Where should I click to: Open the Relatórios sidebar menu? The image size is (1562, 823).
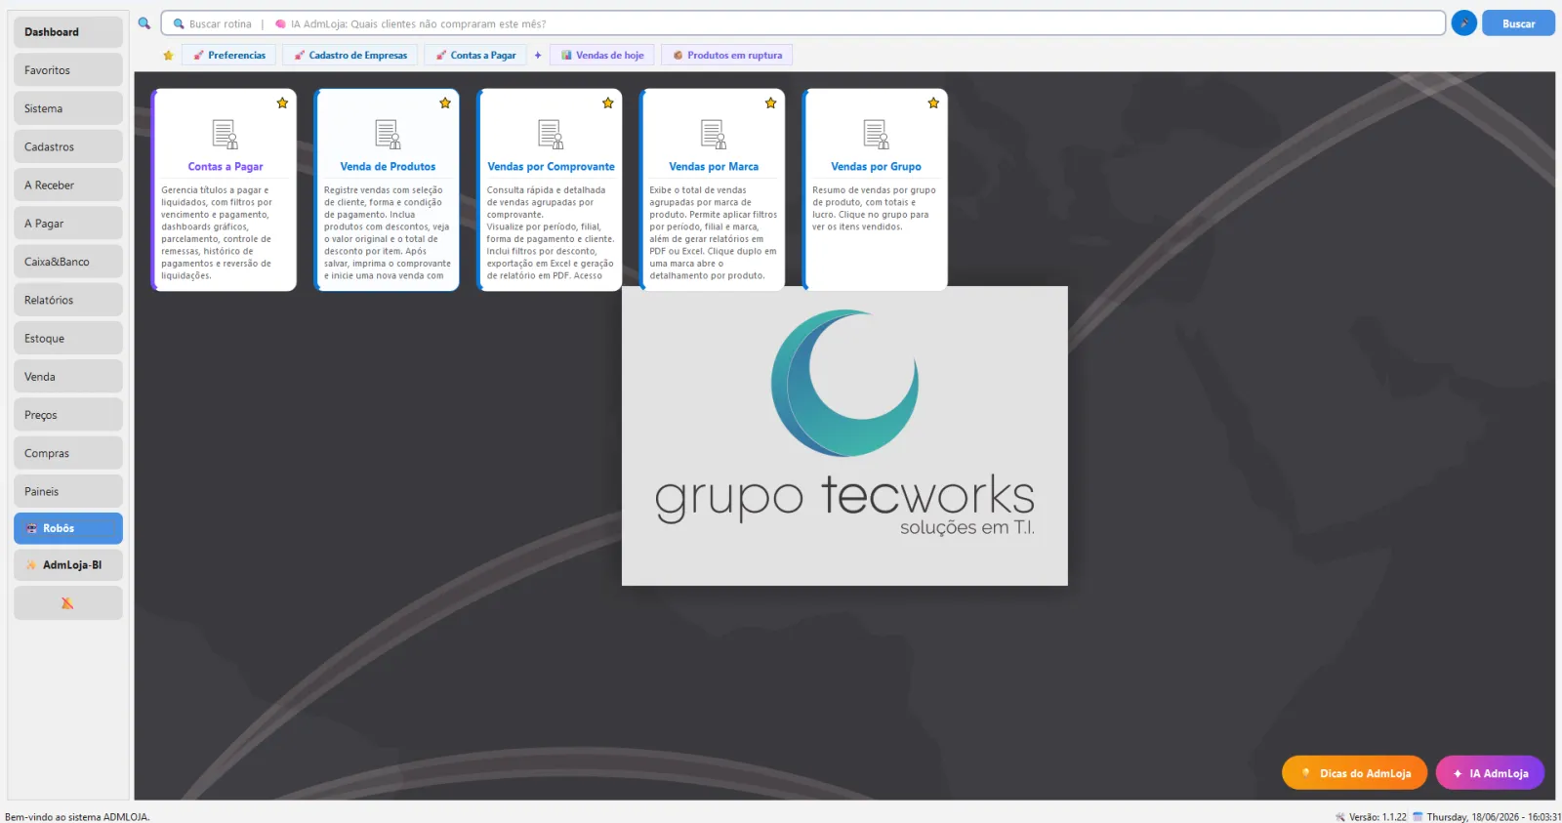[x=68, y=300]
